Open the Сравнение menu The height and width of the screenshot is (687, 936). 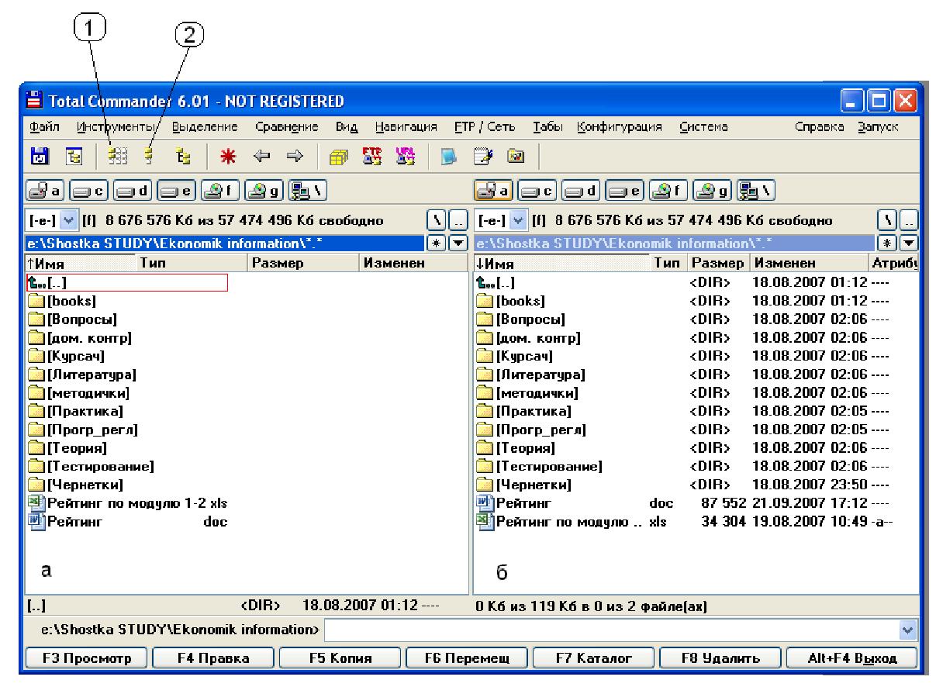click(x=287, y=127)
